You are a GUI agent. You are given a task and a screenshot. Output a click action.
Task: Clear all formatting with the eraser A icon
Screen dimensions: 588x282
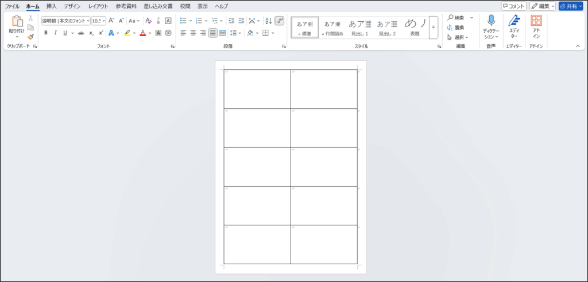pyautogui.click(x=149, y=21)
